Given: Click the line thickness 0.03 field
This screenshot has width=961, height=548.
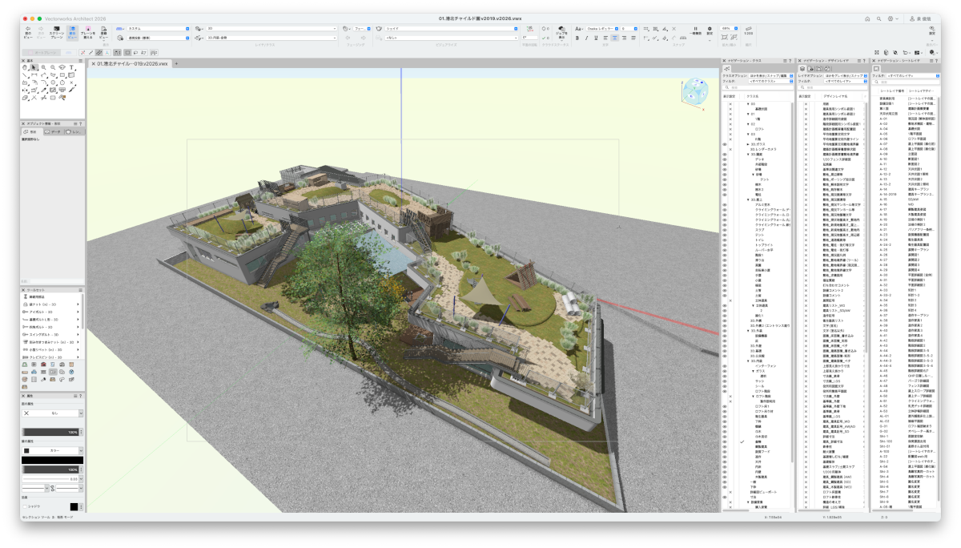Looking at the screenshot, I should pyautogui.click(x=52, y=479).
